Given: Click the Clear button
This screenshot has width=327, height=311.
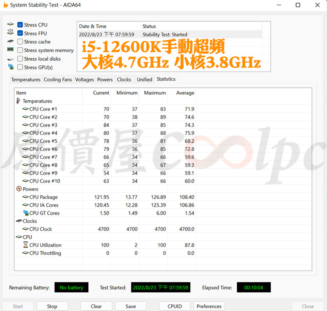Looking at the screenshot, I should (96, 306).
